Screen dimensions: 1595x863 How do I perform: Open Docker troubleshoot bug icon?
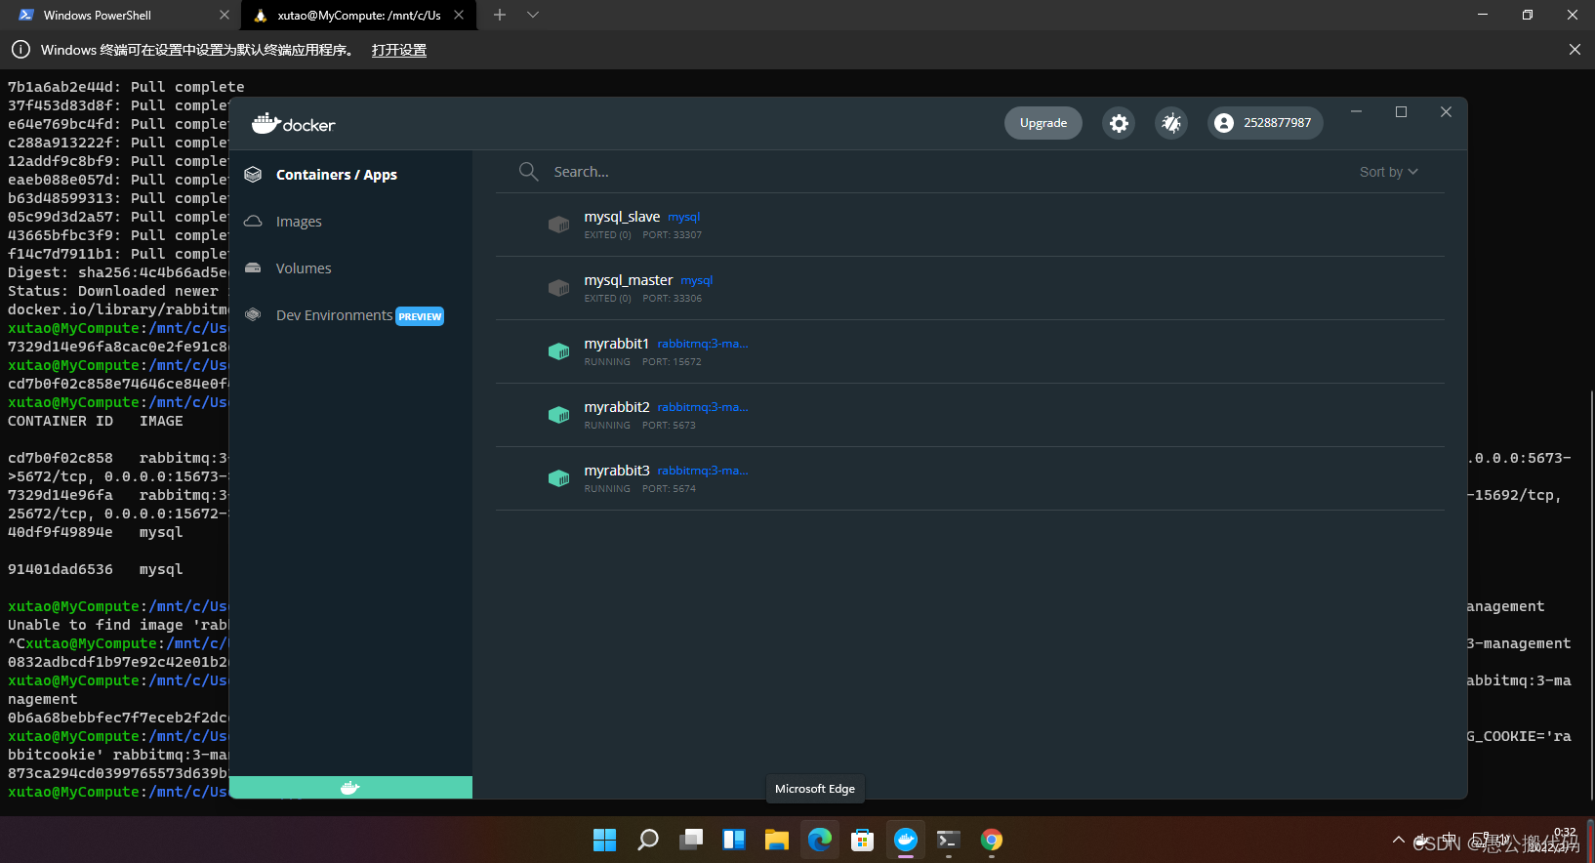(x=1171, y=123)
